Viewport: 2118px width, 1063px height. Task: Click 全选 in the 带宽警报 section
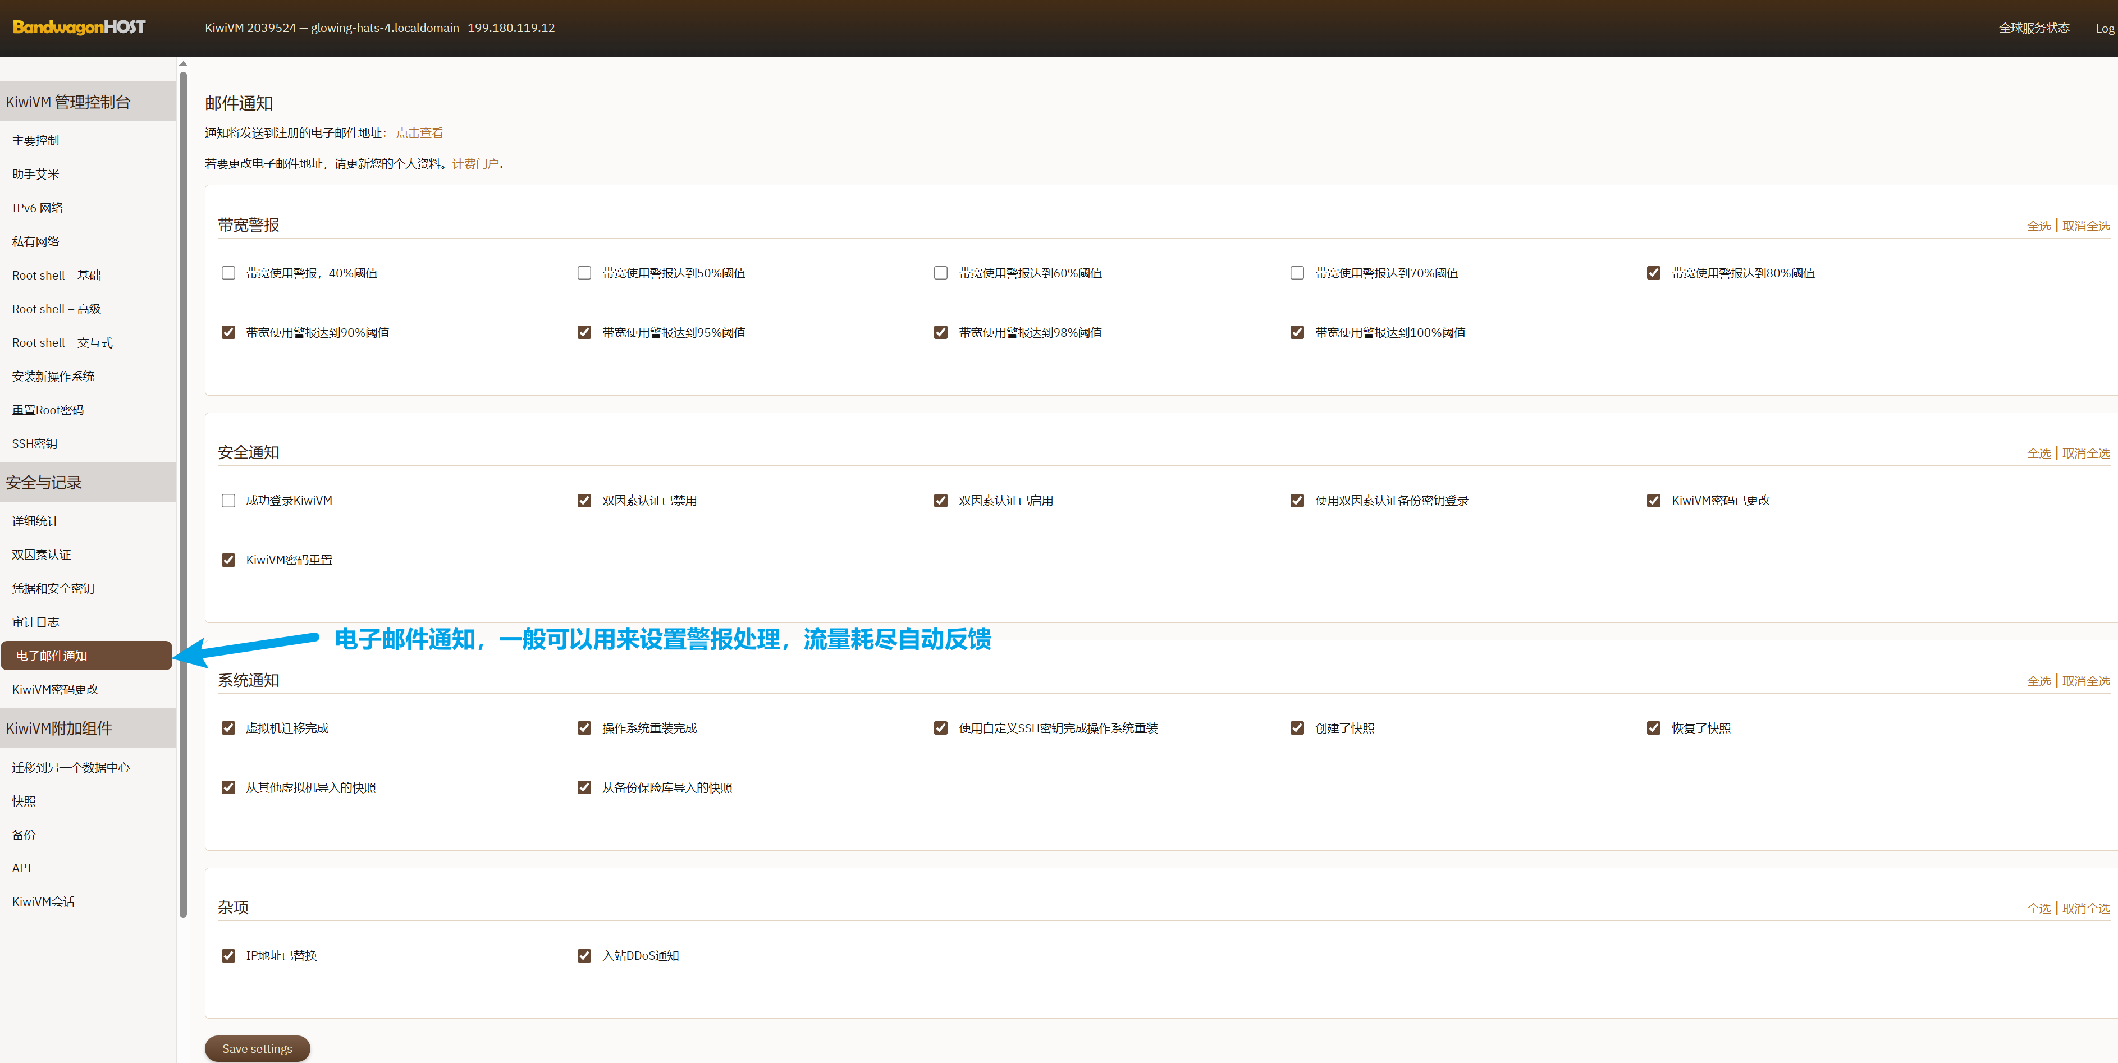point(2038,226)
